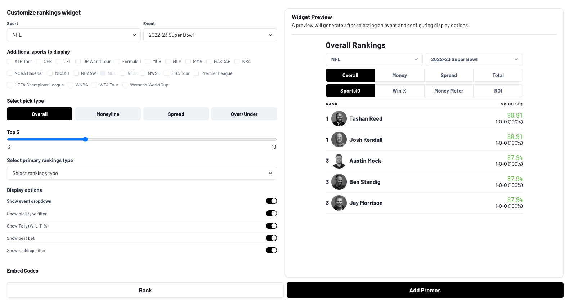Tick the Formula 1 checkbox

pos(117,62)
